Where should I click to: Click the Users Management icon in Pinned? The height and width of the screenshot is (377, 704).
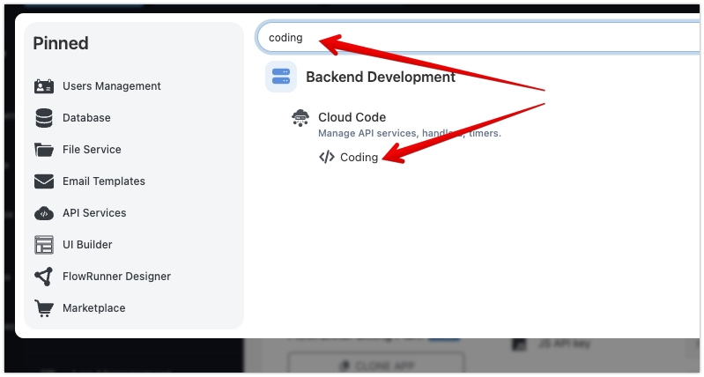[44, 86]
